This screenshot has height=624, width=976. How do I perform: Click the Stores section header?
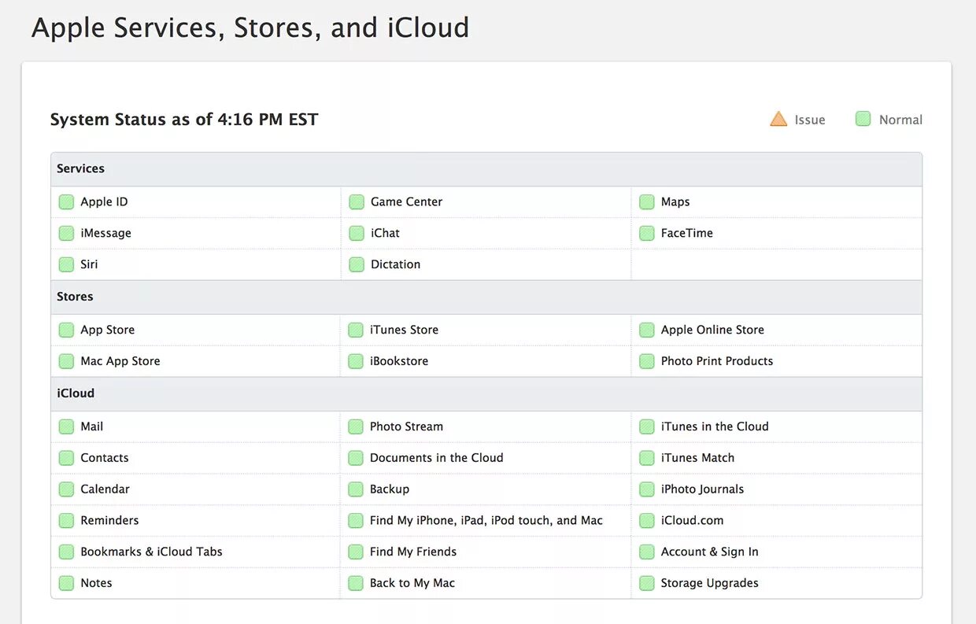[x=75, y=297]
